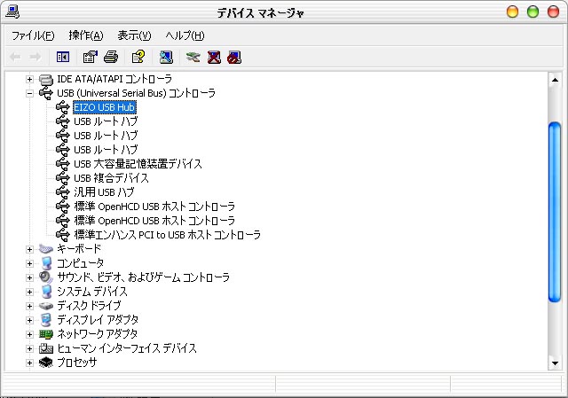Click the speaker icon for サウンド、ビデオ
568x398 pixels.
(x=45, y=277)
